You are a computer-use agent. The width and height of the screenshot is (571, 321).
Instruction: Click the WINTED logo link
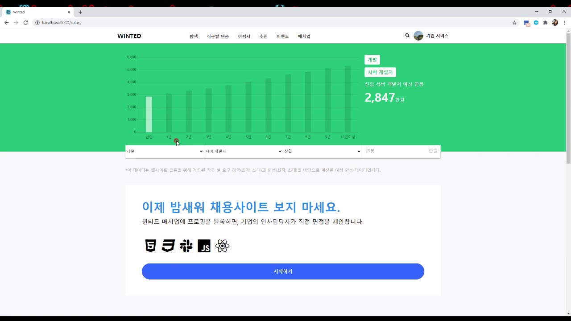pos(129,36)
